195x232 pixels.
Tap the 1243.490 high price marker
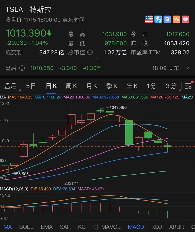[x=118, y=107]
